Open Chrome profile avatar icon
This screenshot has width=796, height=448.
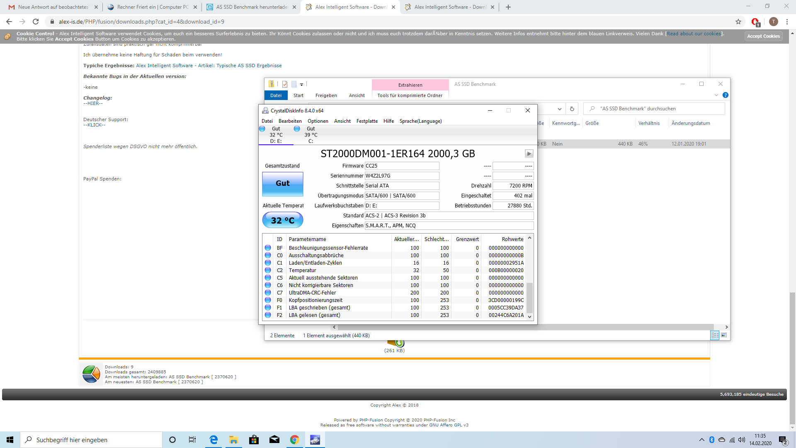pyautogui.click(x=773, y=22)
